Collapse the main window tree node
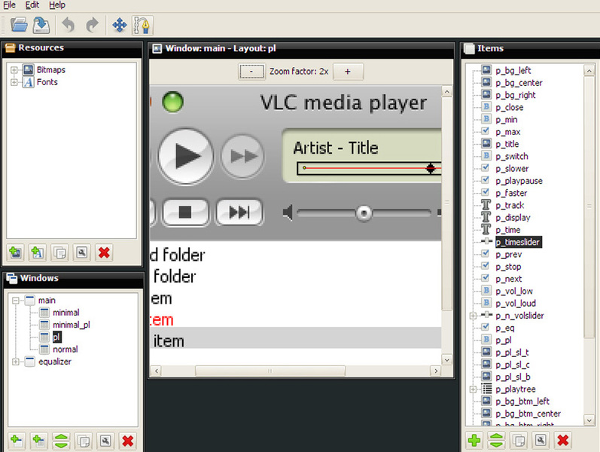 point(15,301)
